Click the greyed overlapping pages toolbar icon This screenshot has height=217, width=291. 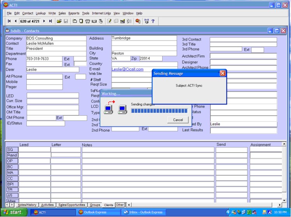116,21
